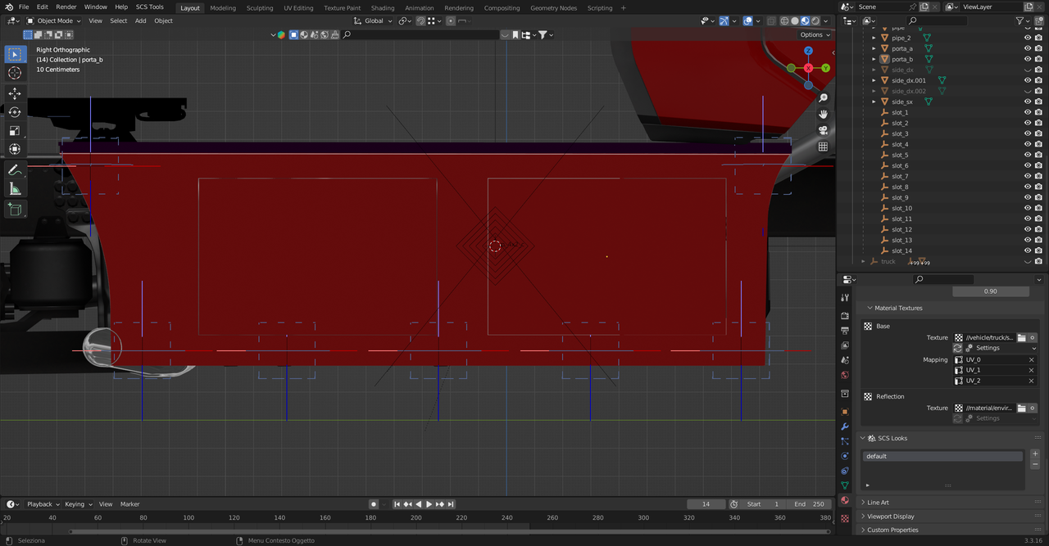Browse Base texture file with folder icon

point(1022,337)
